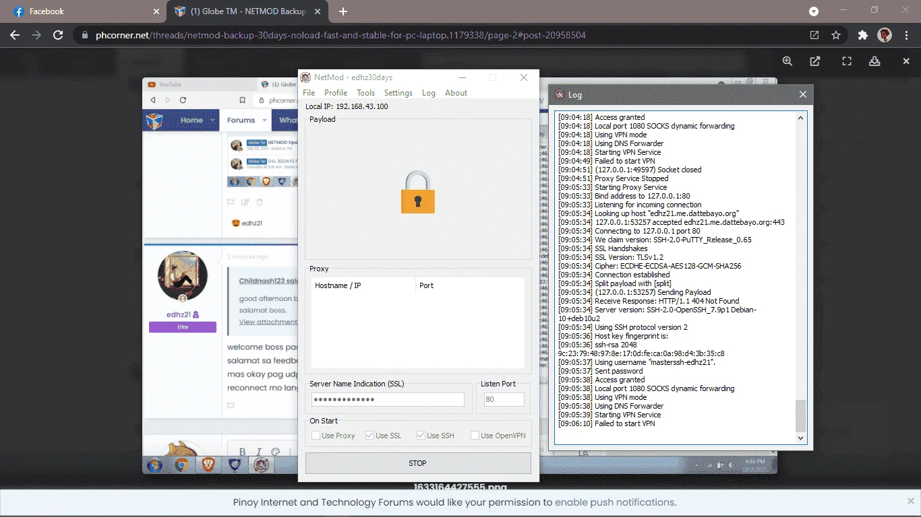Open the Chrome profile avatar
Screen dimensions: 921x517
(x=885, y=35)
